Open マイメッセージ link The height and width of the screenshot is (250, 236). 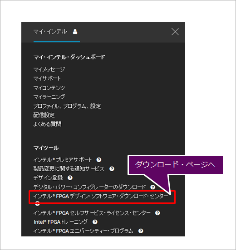[x=49, y=69]
